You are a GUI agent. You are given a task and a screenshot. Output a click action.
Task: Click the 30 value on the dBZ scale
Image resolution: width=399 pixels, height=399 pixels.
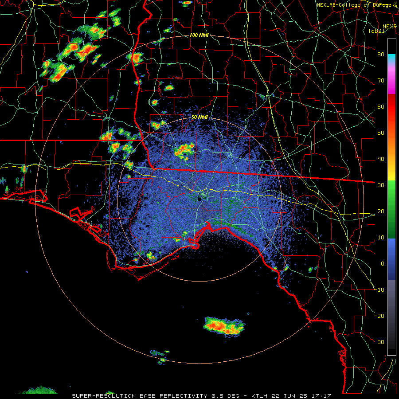pos(381,185)
